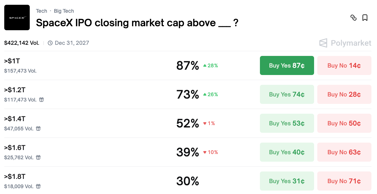Click the SpaceX logo thumbnail
Image resolution: width=377 pixels, height=194 pixels.
[17, 17]
